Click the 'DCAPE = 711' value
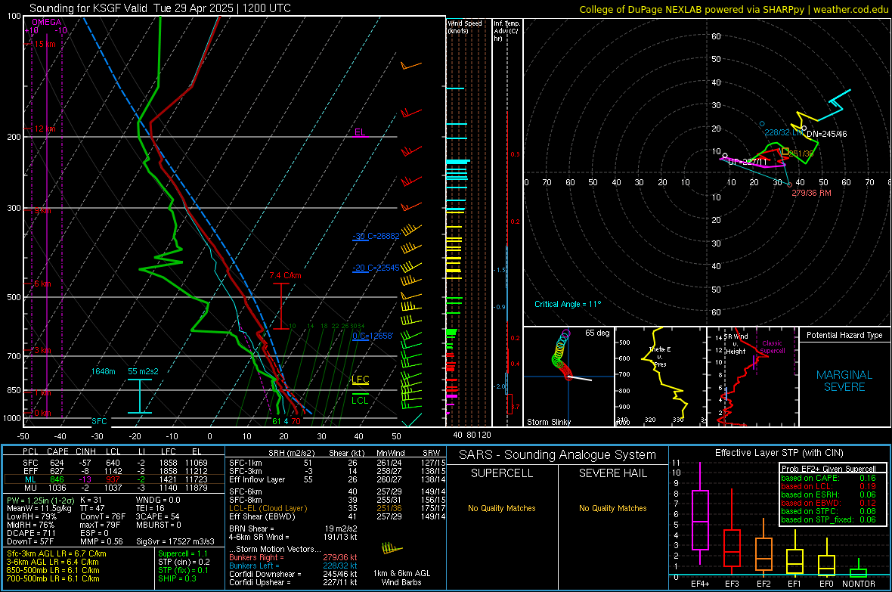Viewport: 892px width, 592px height. 31,533
